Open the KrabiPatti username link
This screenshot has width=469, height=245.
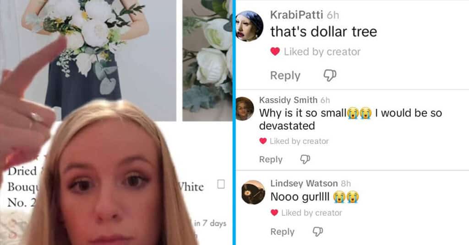tap(296, 15)
